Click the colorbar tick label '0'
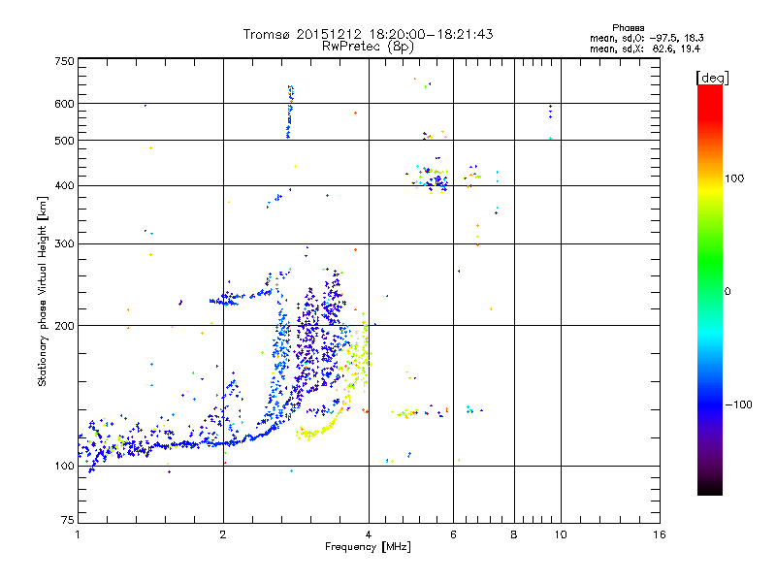 (727, 292)
